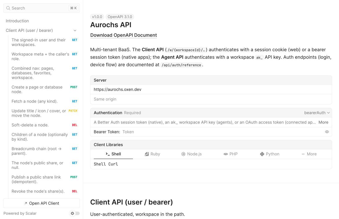Click the 'Aurochs API' title heading
This screenshot has width=339, height=219.
[x=111, y=25]
